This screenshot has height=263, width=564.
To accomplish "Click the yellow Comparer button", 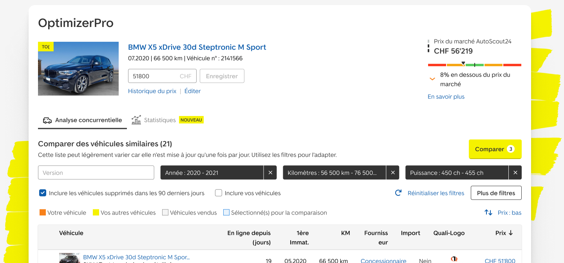I will [x=495, y=149].
